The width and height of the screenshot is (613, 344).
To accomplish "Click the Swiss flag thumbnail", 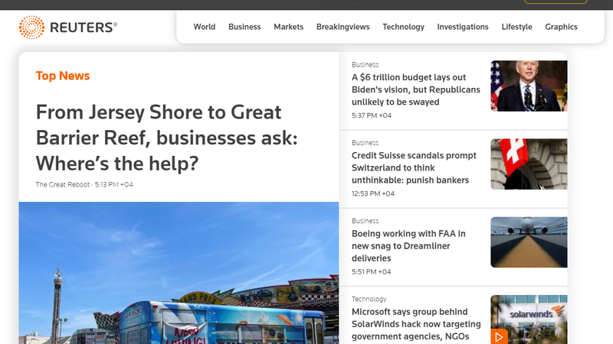I will 529,164.
